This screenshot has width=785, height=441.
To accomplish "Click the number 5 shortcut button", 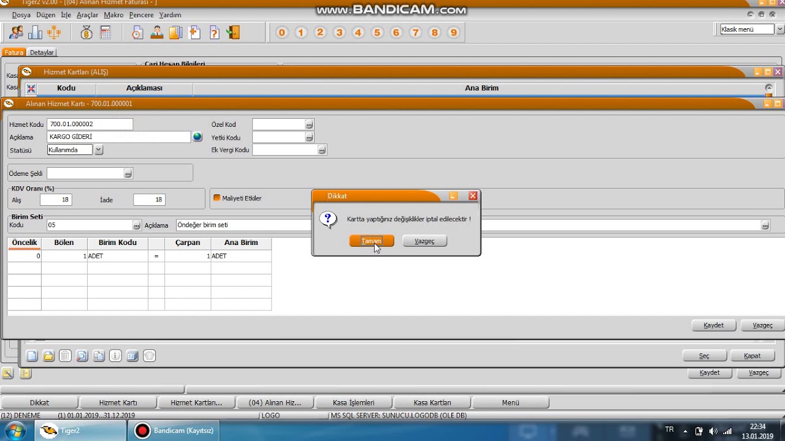I will pos(377,32).
